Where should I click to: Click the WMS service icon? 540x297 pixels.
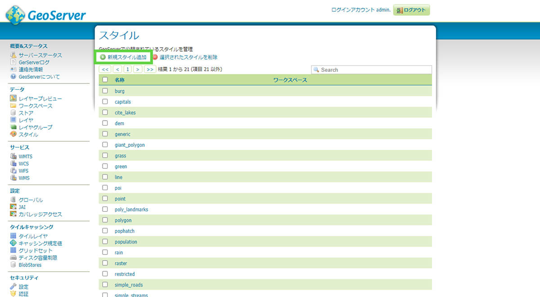13,178
